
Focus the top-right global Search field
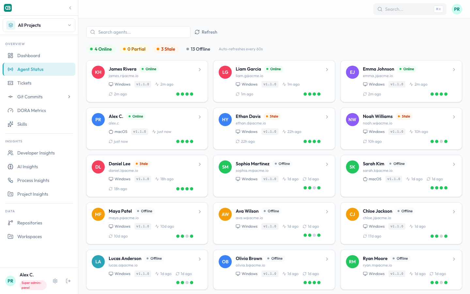(410, 9)
